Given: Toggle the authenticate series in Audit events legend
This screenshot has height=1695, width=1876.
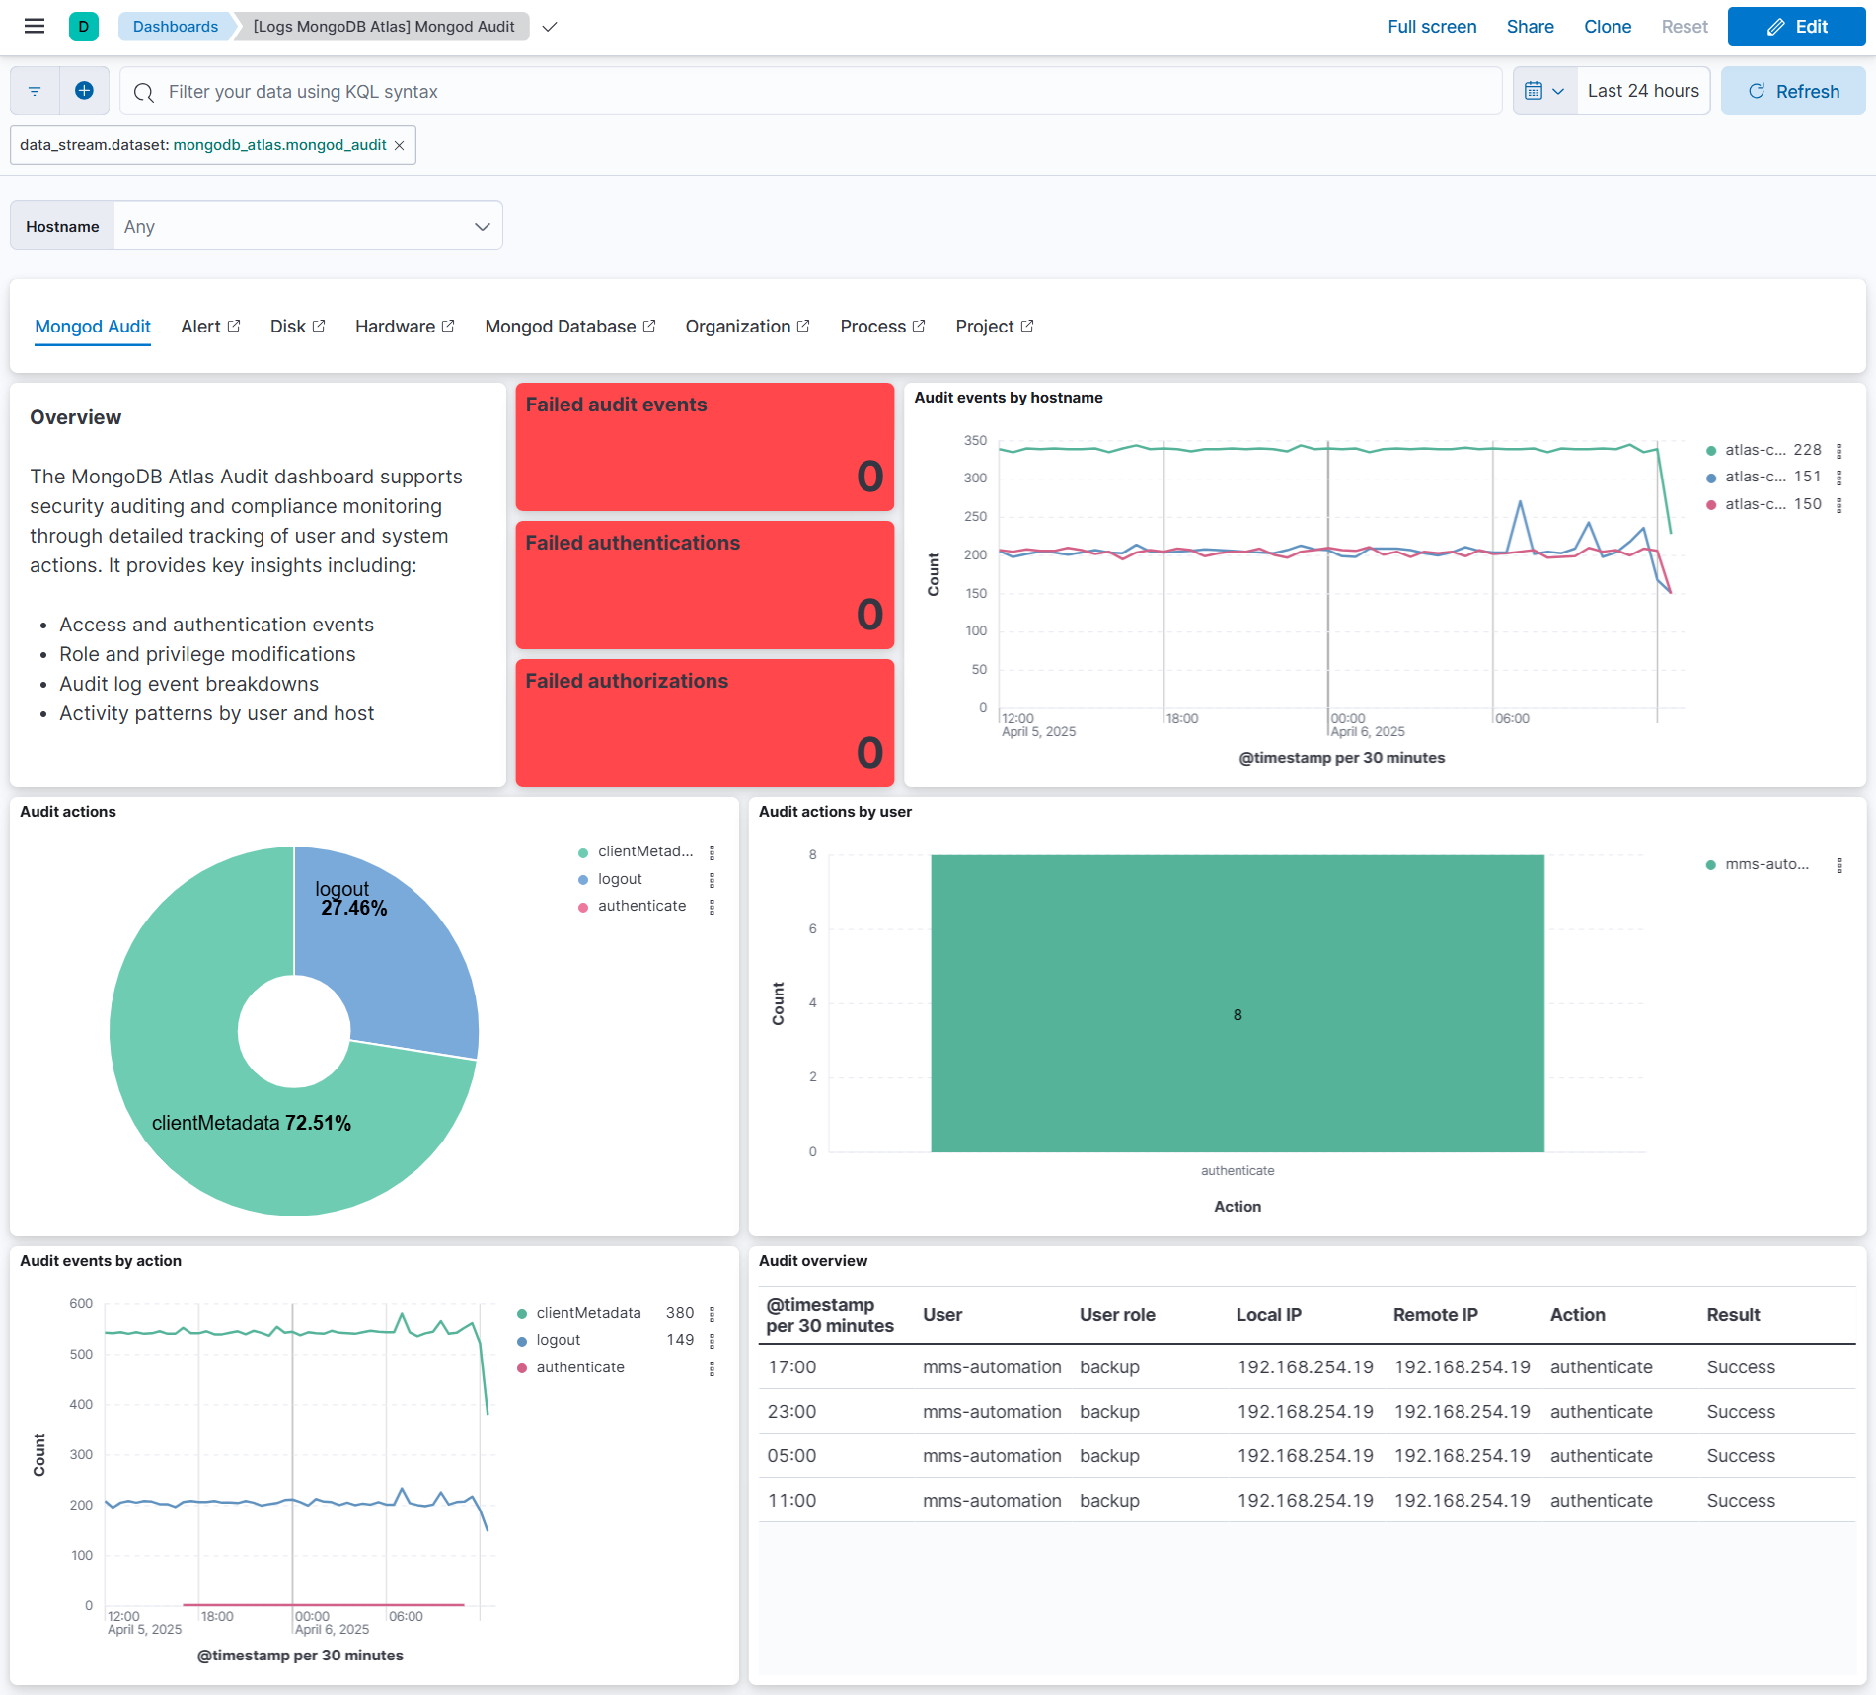Looking at the screenshot, I should pyautogui.click(x=579, y=1366).
